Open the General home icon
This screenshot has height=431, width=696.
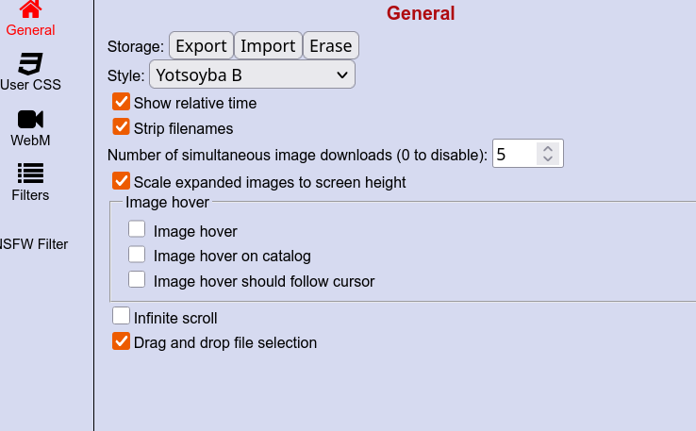(x=30, y=9)
